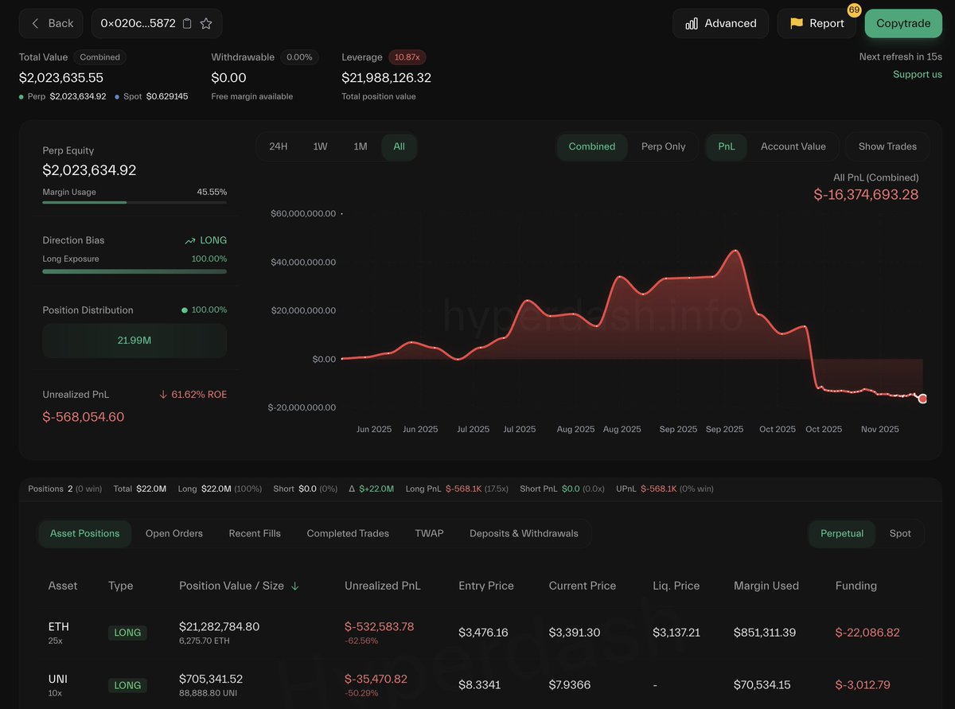This screenshot has height=709, width=955.
Task: Click the latest red data point on chart
Action: 922,398
